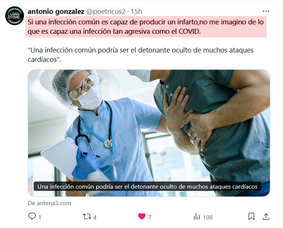Open the Long Covid profile avatar

[15, 15]
